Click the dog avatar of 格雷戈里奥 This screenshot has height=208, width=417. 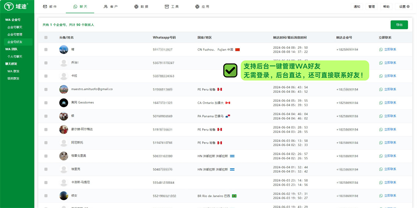click(64, 156)
